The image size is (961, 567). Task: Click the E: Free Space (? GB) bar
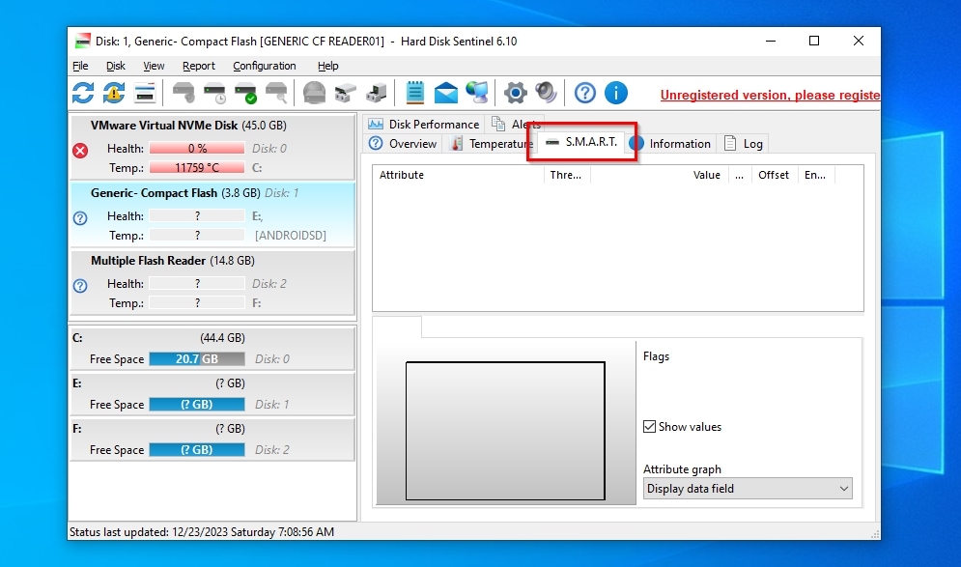coord(197,405)
